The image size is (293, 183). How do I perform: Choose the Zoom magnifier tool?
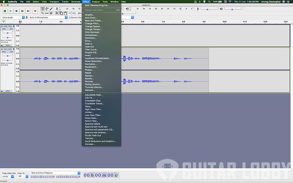(42, 13)
